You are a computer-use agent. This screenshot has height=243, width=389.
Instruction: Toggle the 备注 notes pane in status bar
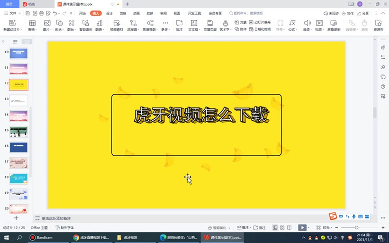(x=243, y=228)
